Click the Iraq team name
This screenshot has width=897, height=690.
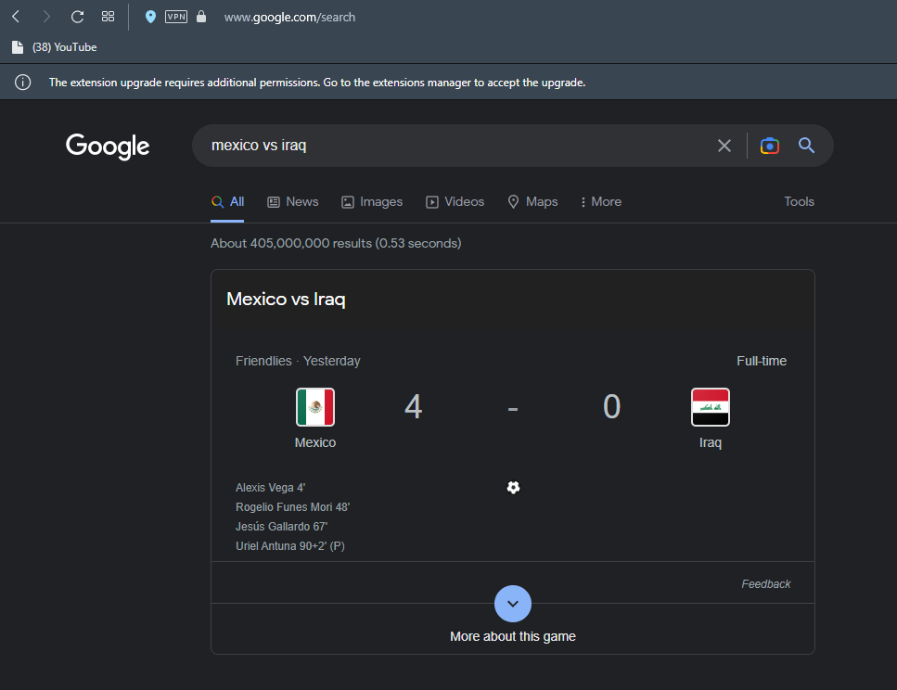[x=711, y=442]
